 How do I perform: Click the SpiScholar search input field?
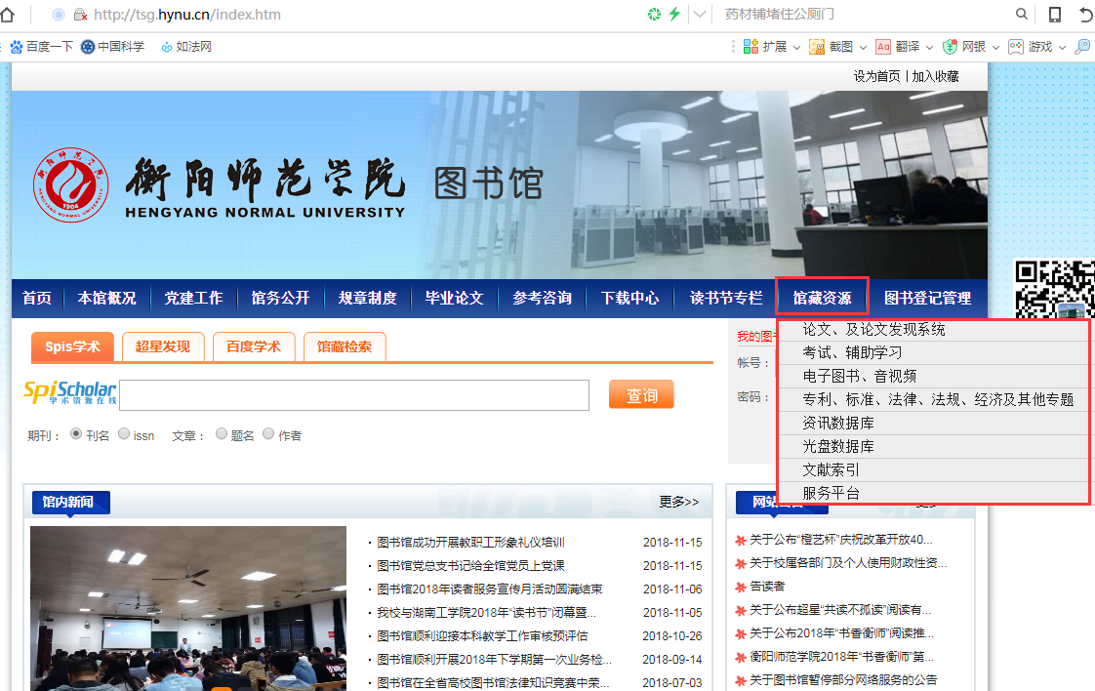(355, 395)
